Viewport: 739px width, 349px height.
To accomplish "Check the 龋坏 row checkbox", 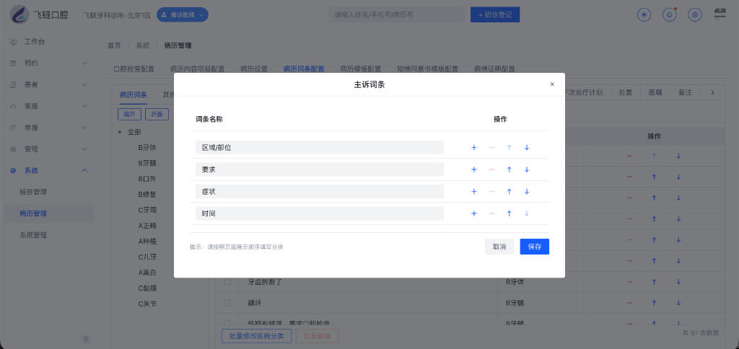I will pos(227,303).
